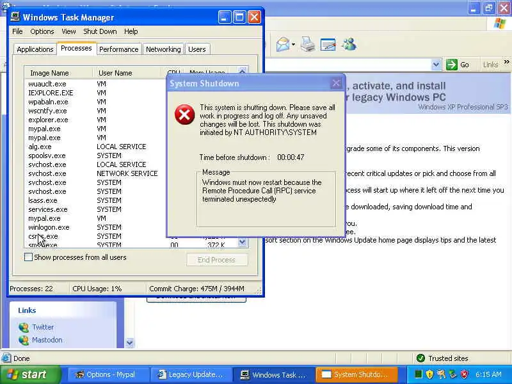Click the Task Manager title bar icon

pos(15,17)
